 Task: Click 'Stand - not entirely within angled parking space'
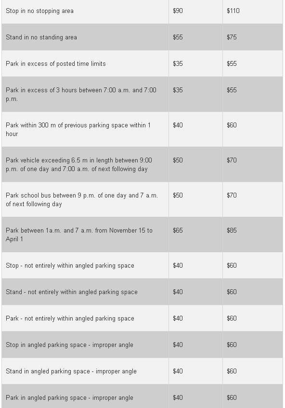[x=71, y=292]
